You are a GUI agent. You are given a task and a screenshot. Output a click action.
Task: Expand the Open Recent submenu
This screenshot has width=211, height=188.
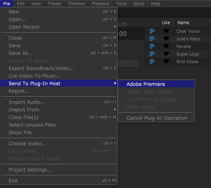[59, 27]
